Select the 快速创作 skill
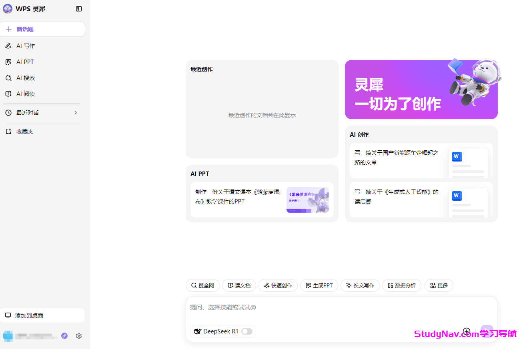Viewport: 527px width, 349px height. 278,285
